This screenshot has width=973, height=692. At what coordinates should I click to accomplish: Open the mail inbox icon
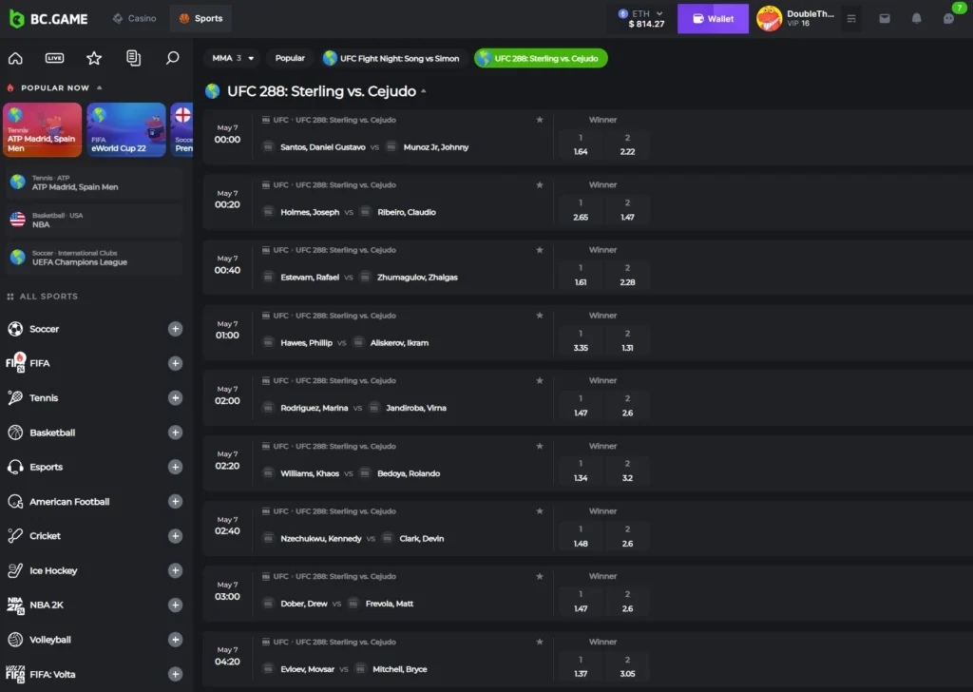pos(885,19)
